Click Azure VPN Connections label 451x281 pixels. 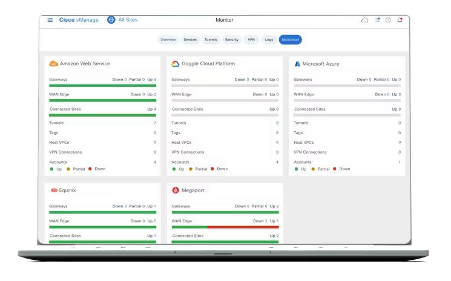[x=310, y=152]
